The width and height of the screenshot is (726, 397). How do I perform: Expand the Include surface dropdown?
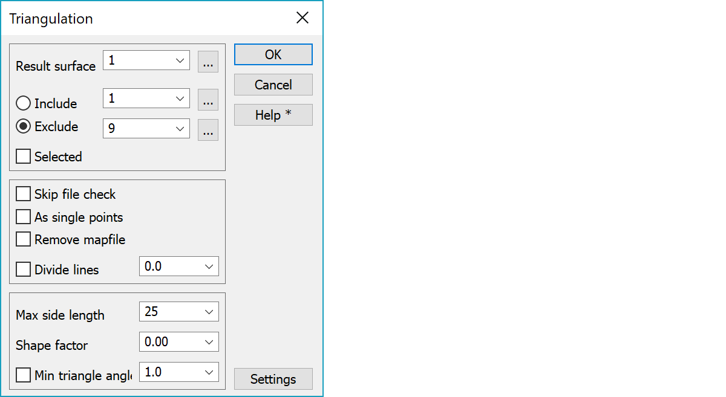(x=146, y=98)
